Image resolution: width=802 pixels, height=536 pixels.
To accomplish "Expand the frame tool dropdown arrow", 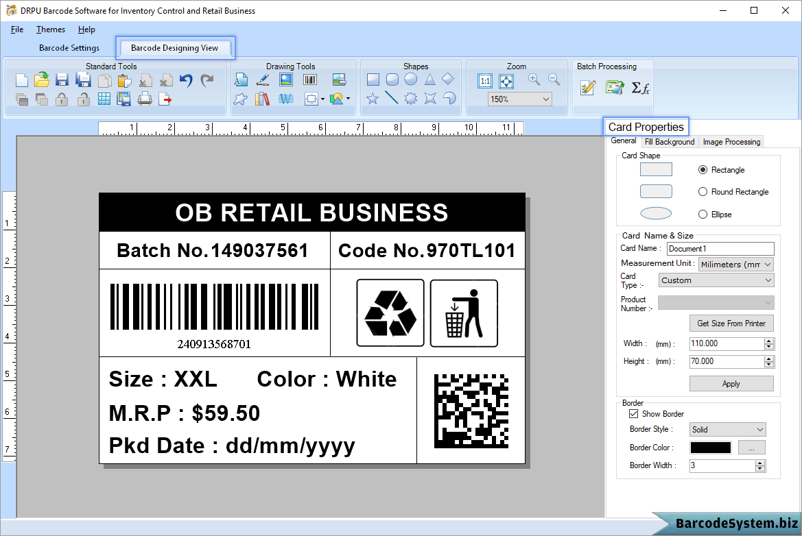I will coord(322,99).
